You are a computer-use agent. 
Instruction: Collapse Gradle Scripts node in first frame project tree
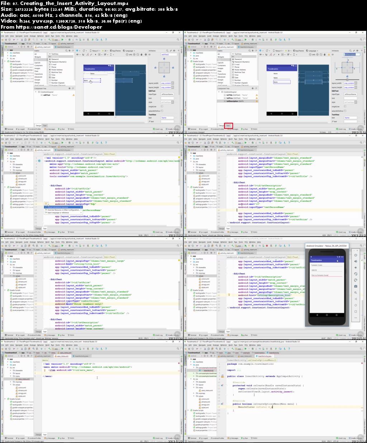point(6,61)
